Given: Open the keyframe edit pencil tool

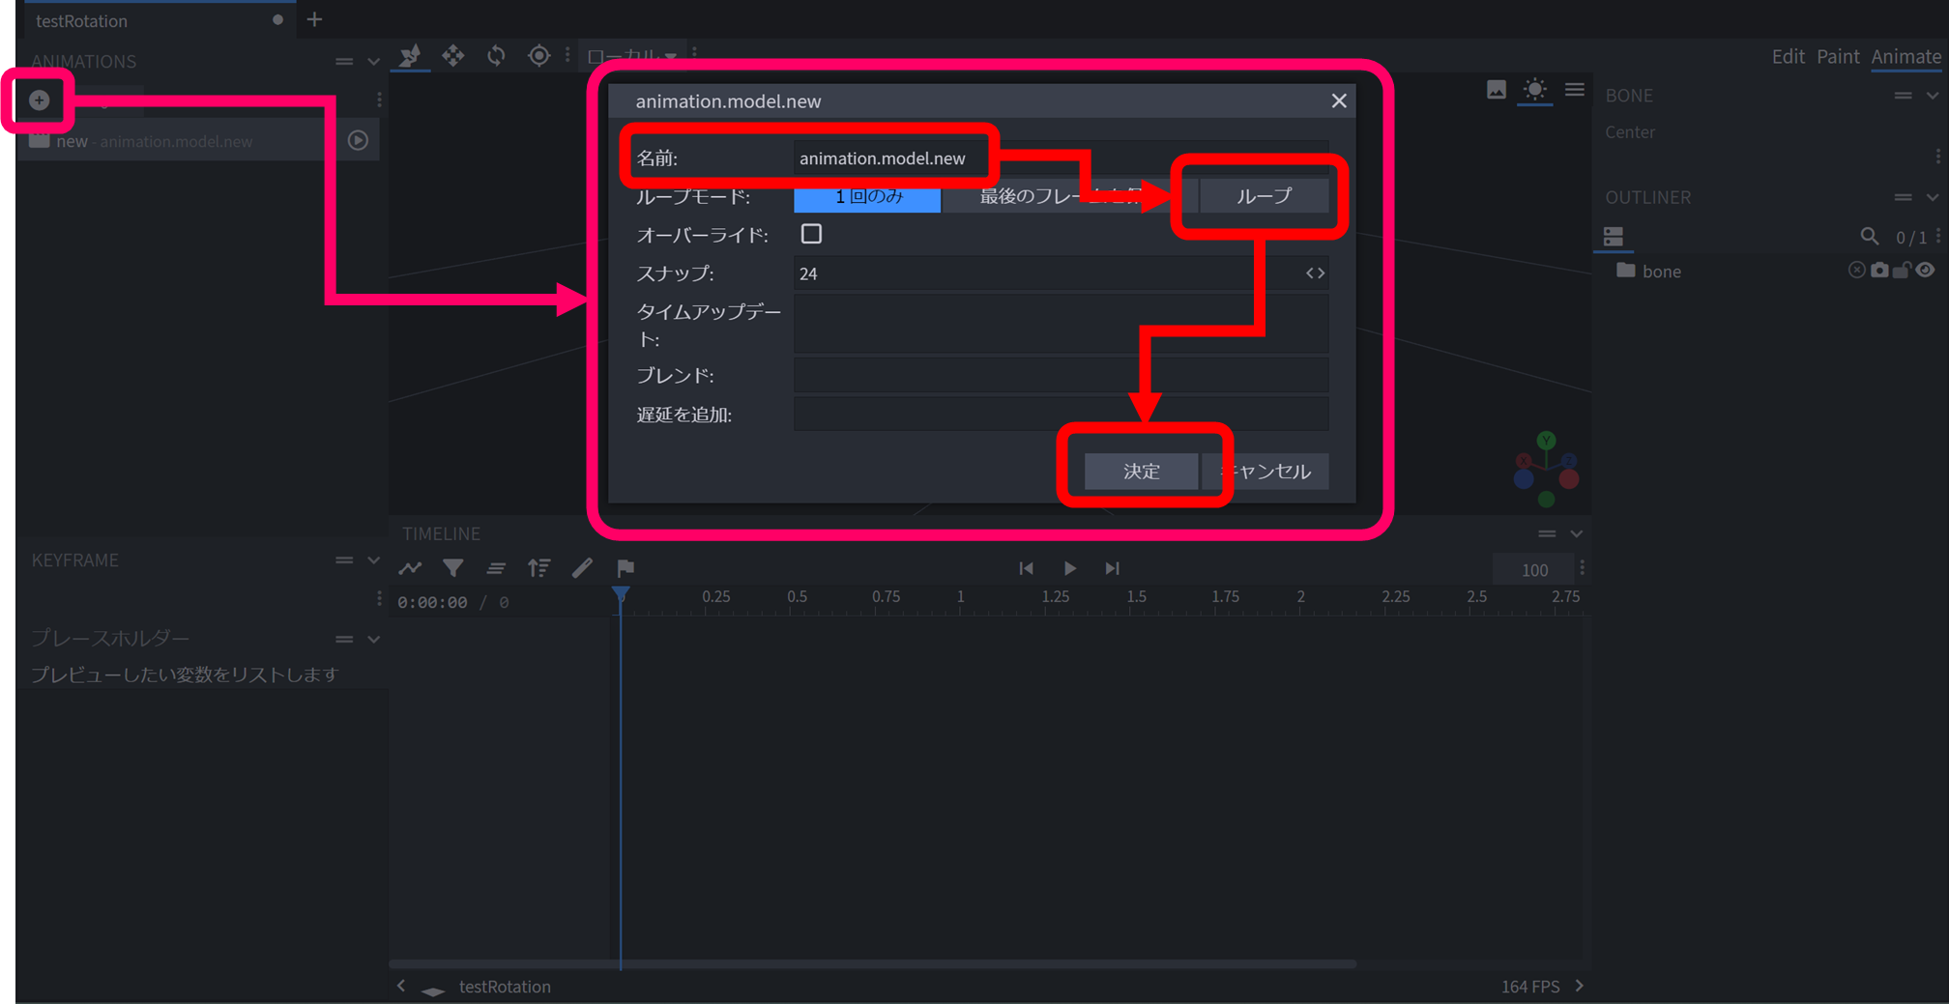Looking at the screenshot, I should 582,568.
